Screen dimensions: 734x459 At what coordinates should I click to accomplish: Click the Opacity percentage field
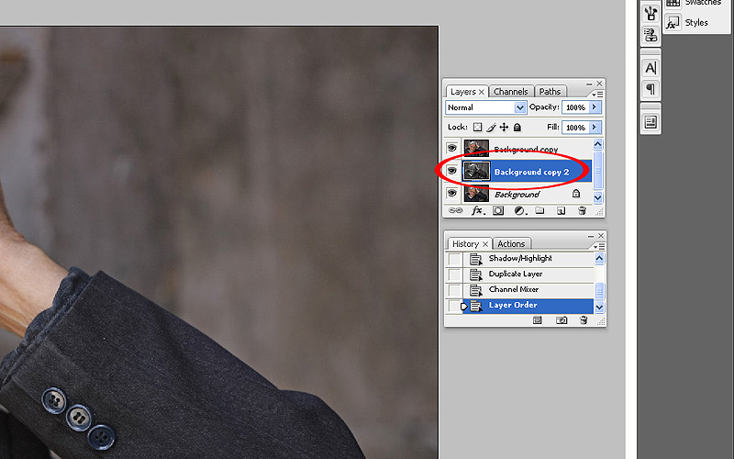574,107
